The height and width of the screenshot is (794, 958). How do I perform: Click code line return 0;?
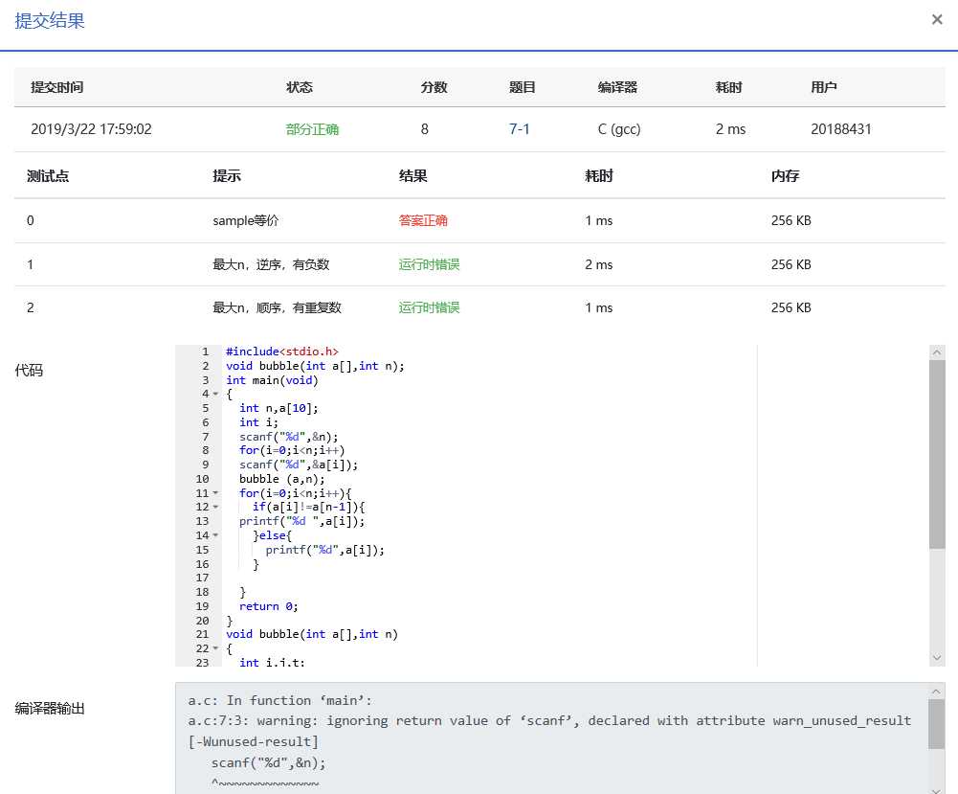[268, 606]
